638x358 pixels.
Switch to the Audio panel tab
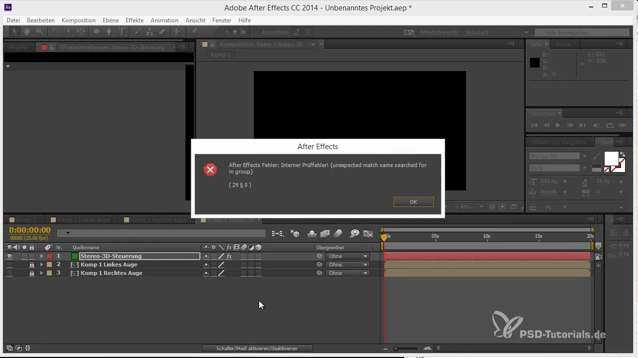point(563,44)
